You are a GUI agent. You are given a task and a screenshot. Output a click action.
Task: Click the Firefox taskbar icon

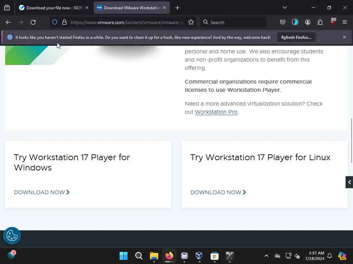point(169,256)
